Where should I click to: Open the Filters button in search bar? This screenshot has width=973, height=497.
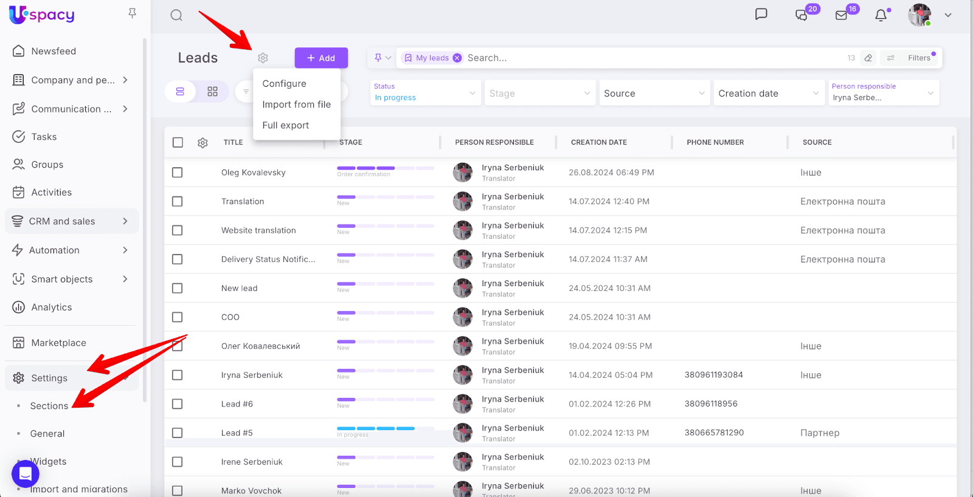918,58
